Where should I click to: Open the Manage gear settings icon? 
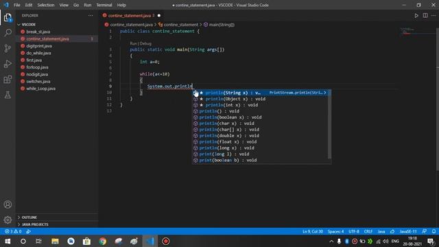[x=8, y=220]
